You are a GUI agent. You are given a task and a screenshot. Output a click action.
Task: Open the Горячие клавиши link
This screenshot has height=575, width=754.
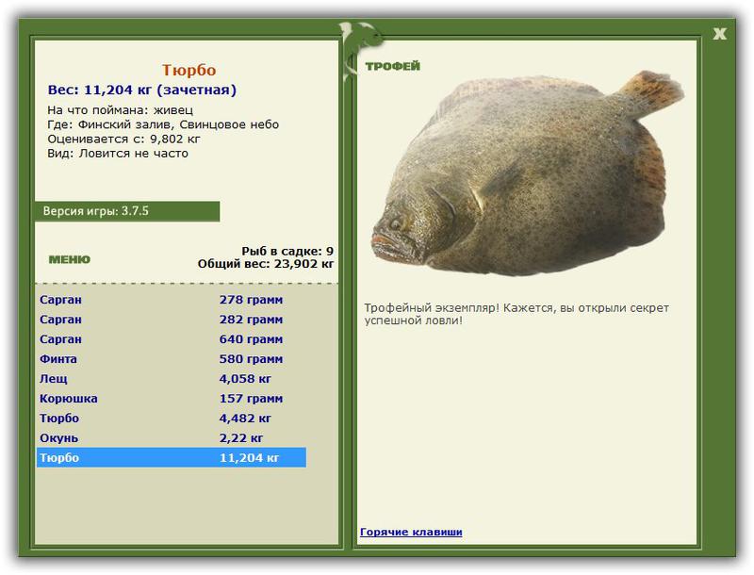click(411, 532)
